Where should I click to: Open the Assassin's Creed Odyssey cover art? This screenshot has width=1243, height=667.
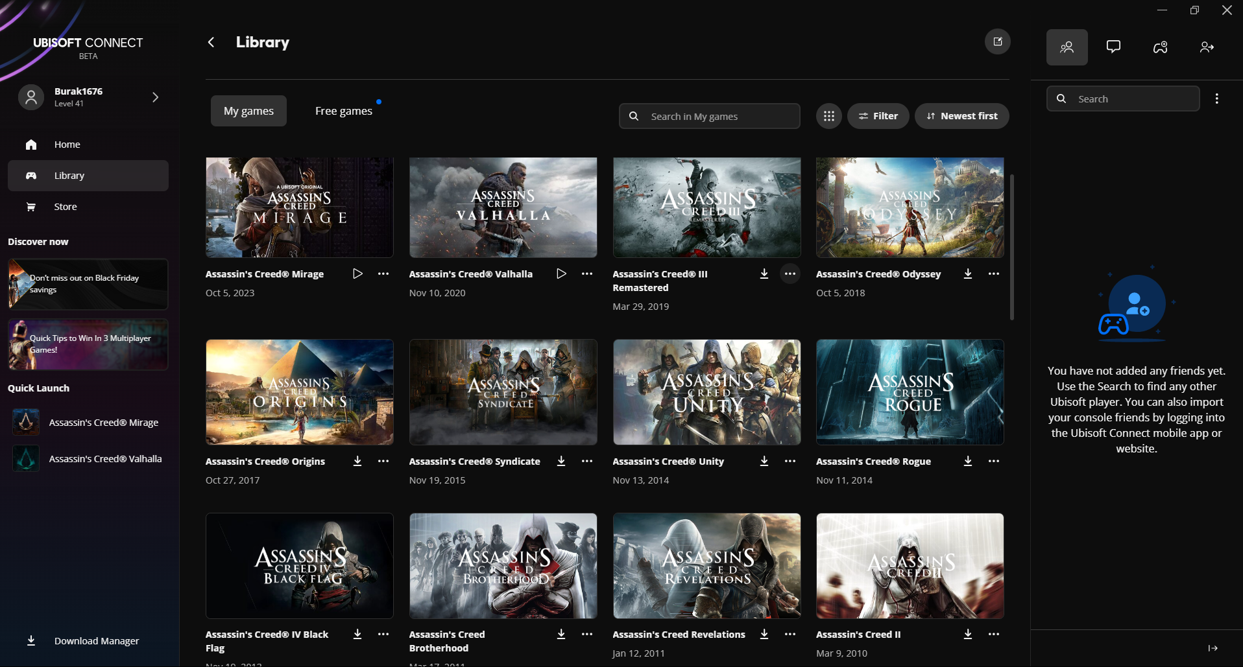[x=910, y=207]
